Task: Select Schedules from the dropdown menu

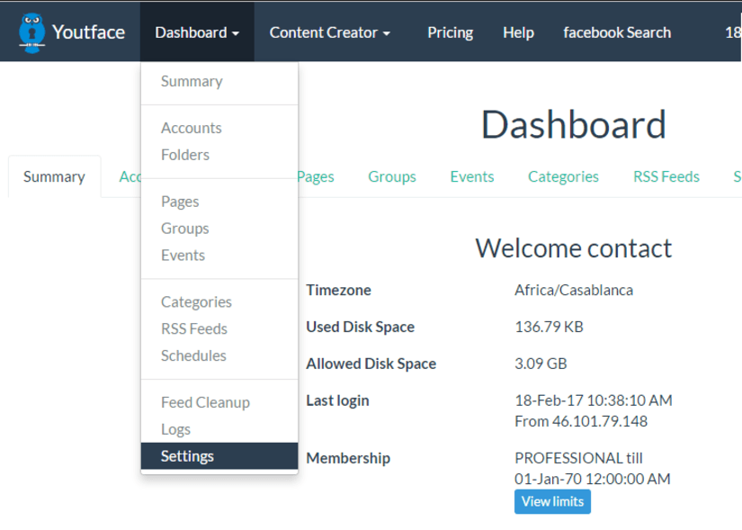Action: [x=219, y=355]
